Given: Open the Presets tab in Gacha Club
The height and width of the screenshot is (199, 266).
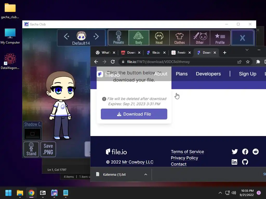Looking at the screenshot, I should [118, 38].
